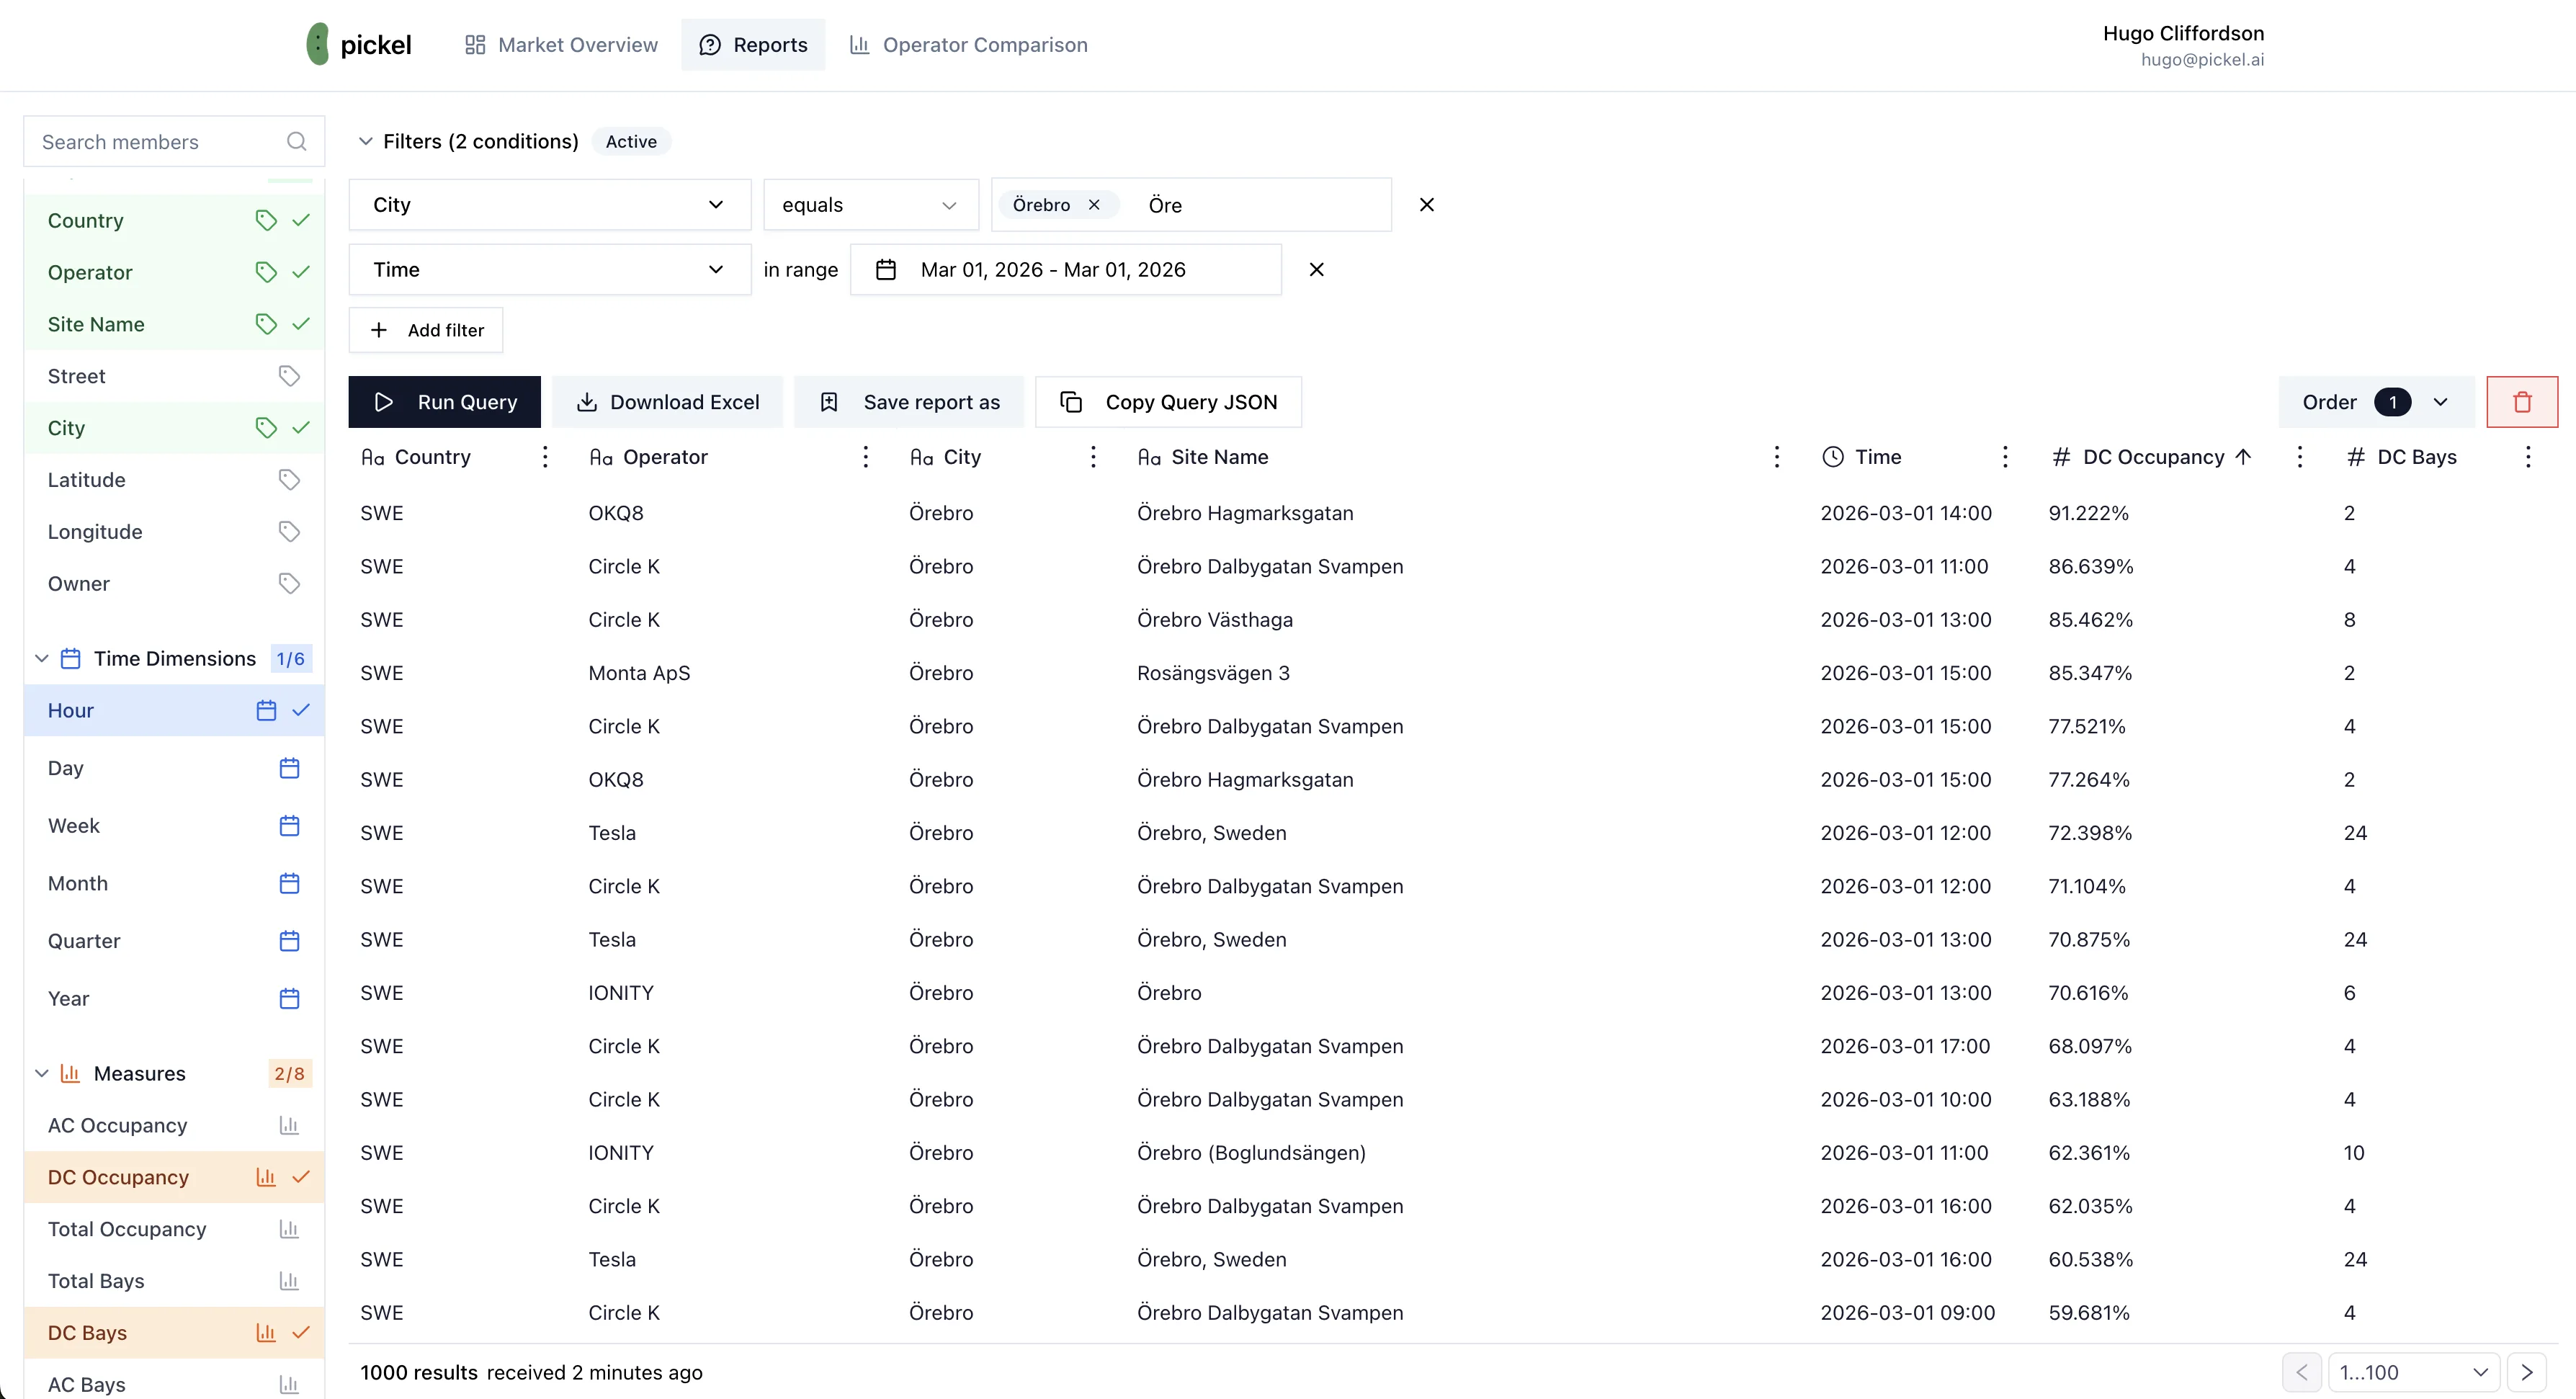
Task: Click the calendar icon beside Quarter
Action: 289,941
